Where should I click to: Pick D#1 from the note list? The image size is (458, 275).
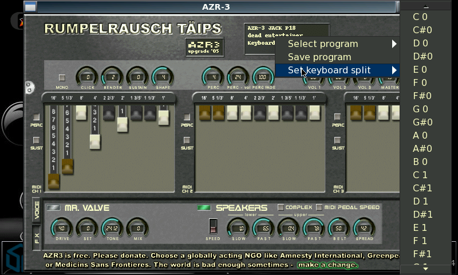[425, 214]
